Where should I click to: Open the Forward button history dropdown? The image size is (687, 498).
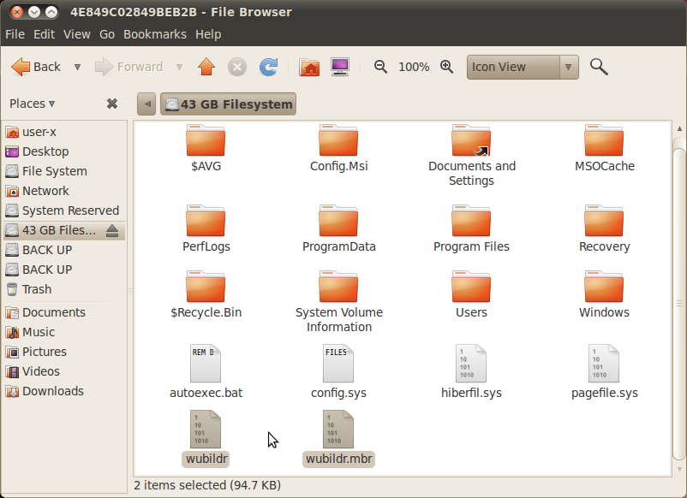point(180,67)
